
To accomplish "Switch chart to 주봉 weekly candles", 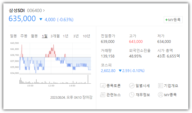I will [x=24, y=36].
